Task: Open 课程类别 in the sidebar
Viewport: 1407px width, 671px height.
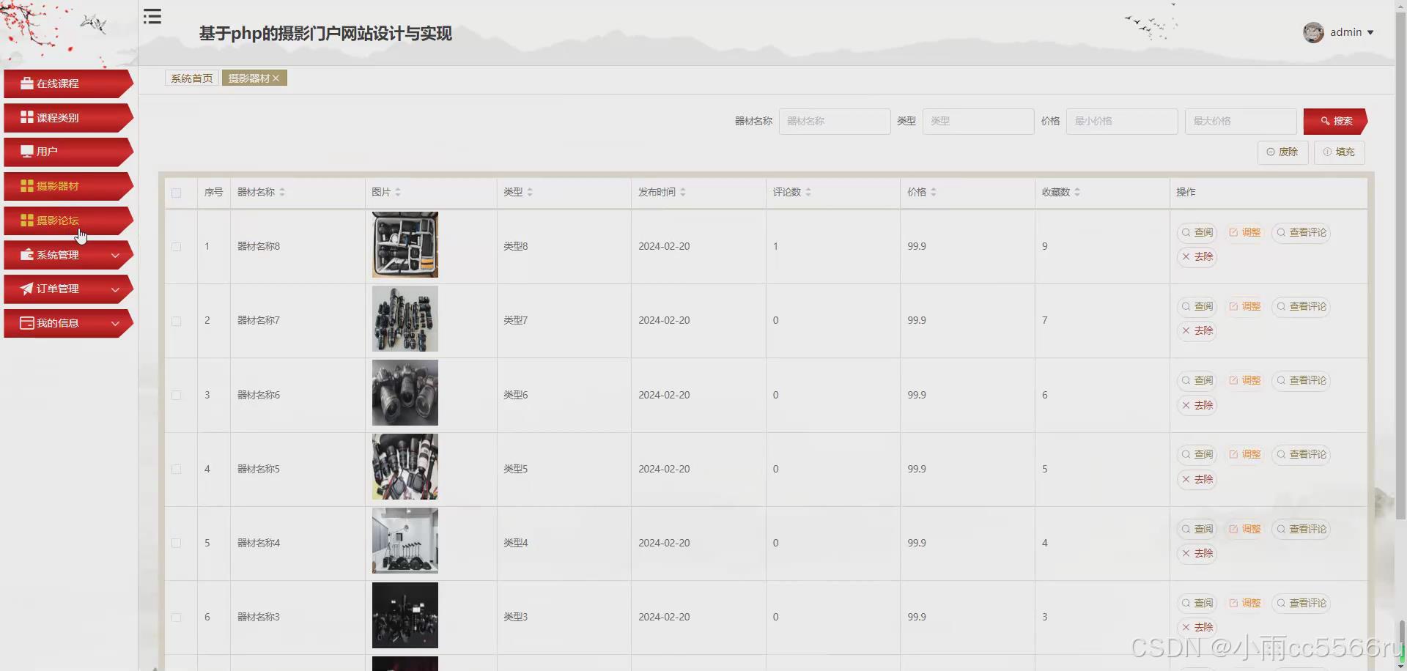Action: pos(67,117)
